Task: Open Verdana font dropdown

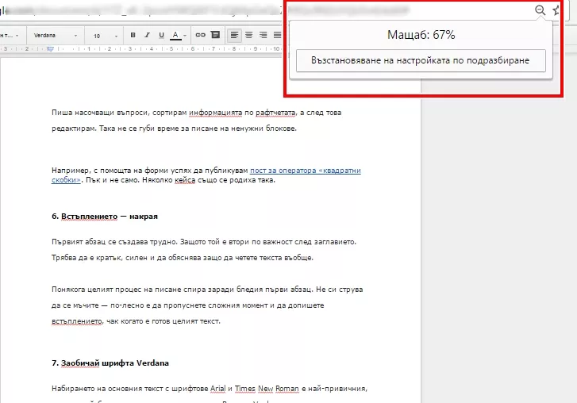Action: tap(56, 35)
